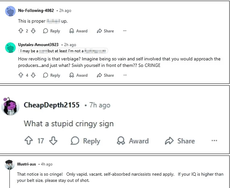Open No-Following-4082's avatar profile
This screenshot has width=230, height=188.
tap(10, 11)
